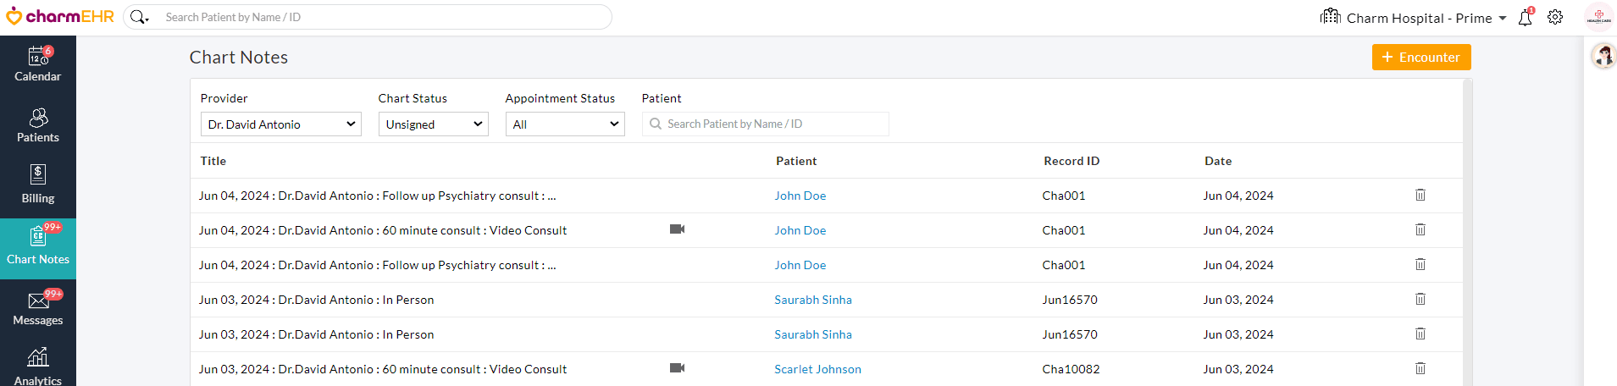Expand the Appointment Status dropdown

pyautogui.click(x=565, y=124)
